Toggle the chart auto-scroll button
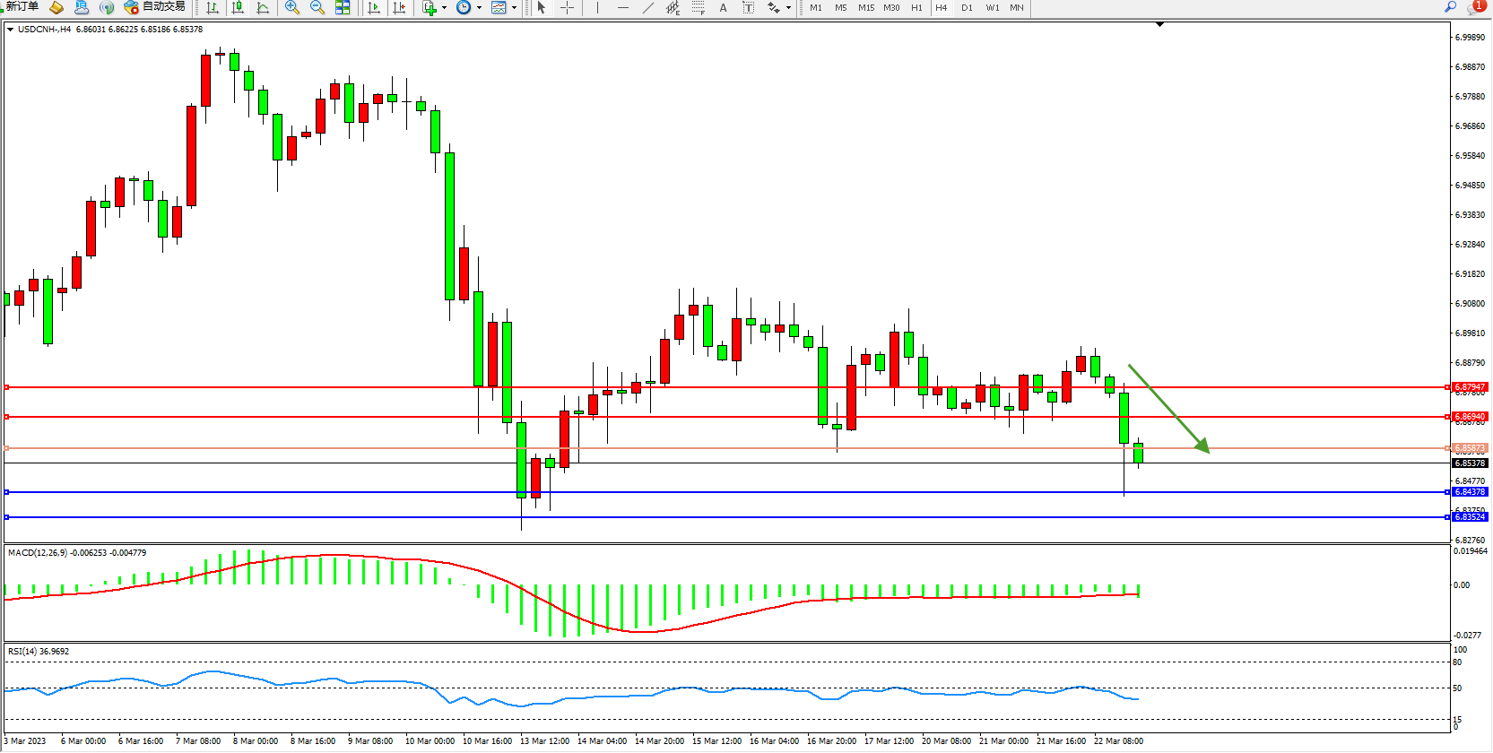The width and height of the screenshot is (1493, 753). tap(374, 7)
